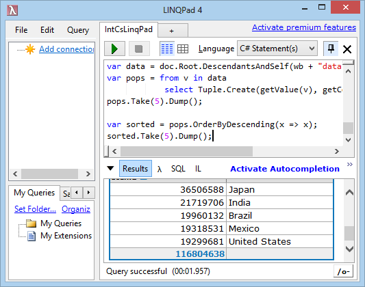Open the Language dropdown
Screen dimensions: 365x287
click(x=277, y=49)
